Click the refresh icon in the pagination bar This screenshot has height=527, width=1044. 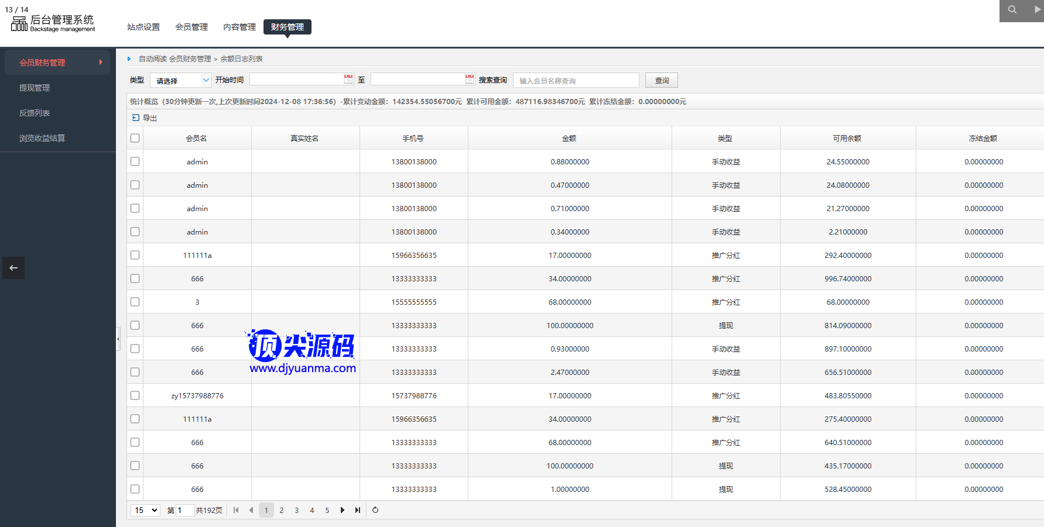pyautogui.click(x=375, y=510)
